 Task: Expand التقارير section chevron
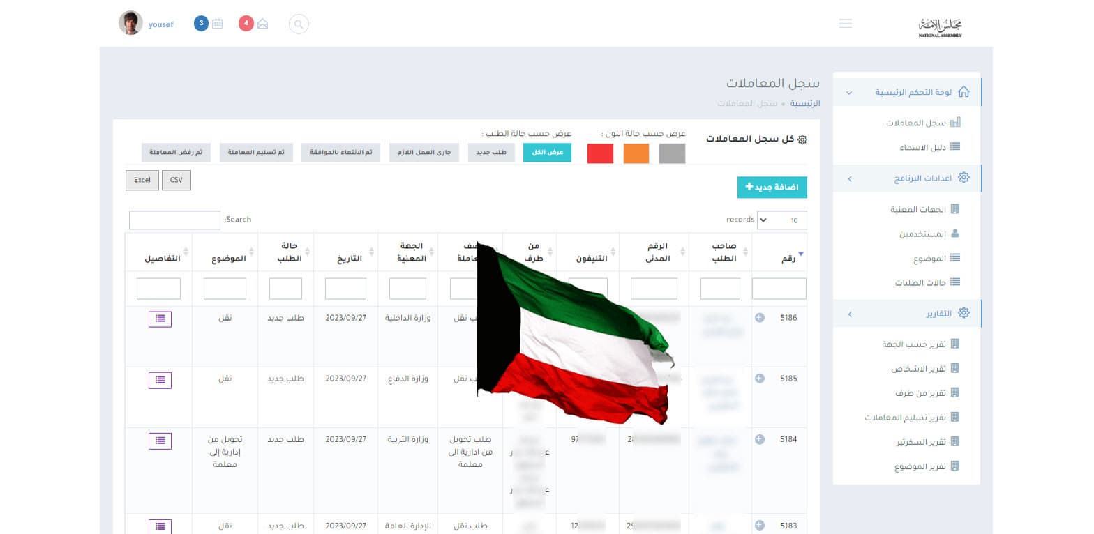849,314
